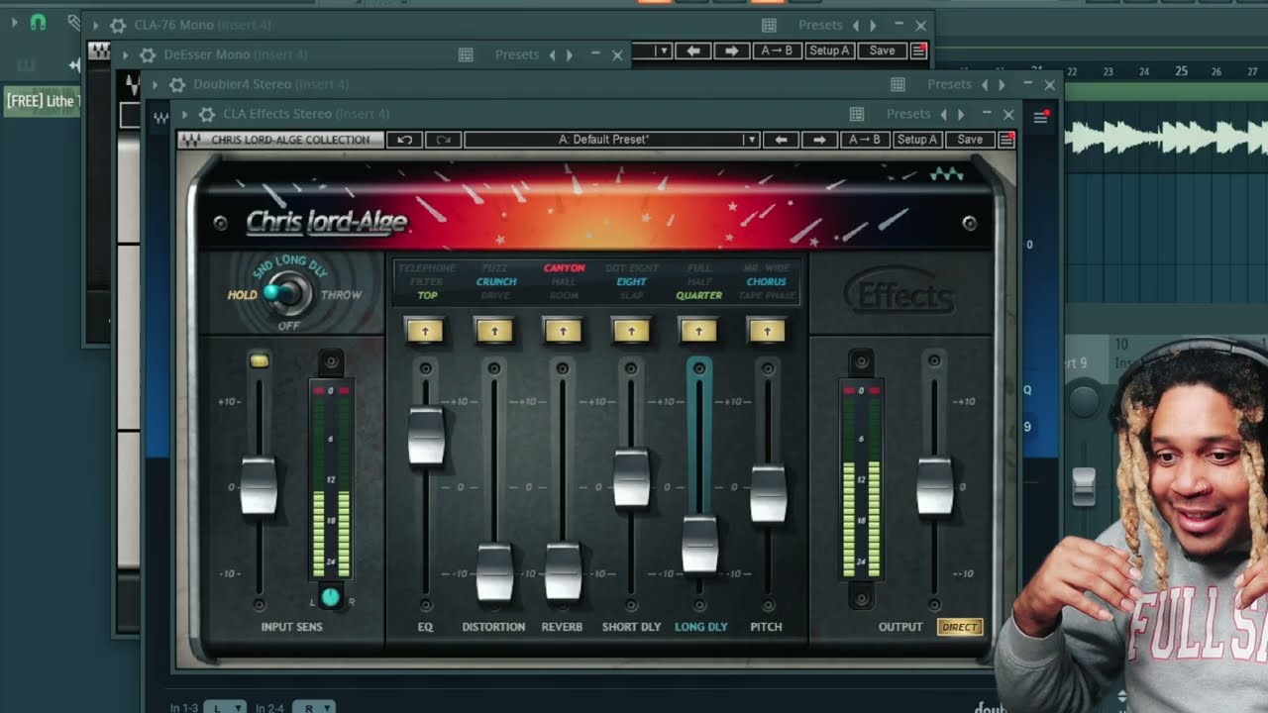Viewport: 1268px width, 713px height.
Task: Click the Reverb fader handle
Action: click(563, 572)
